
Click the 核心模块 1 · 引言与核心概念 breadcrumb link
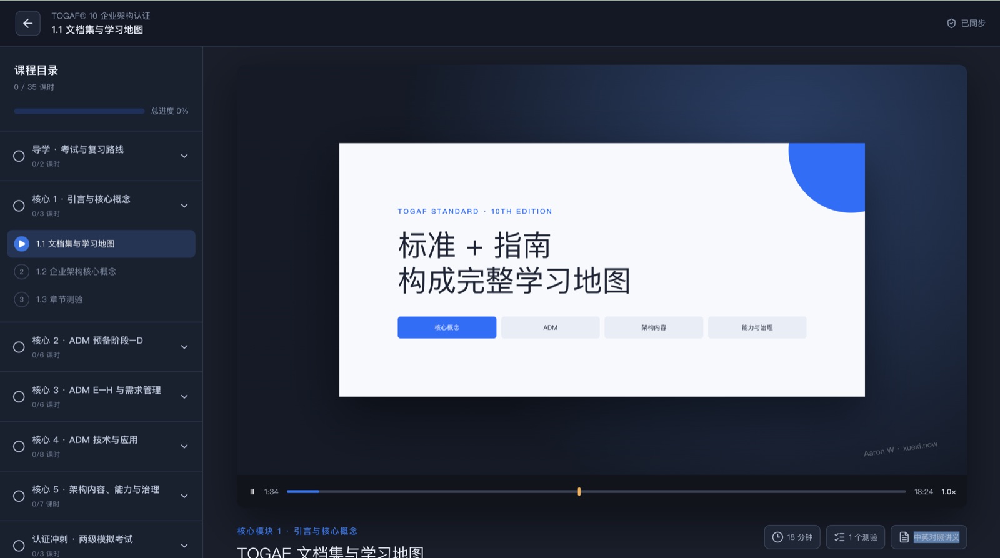click(297, 531)
